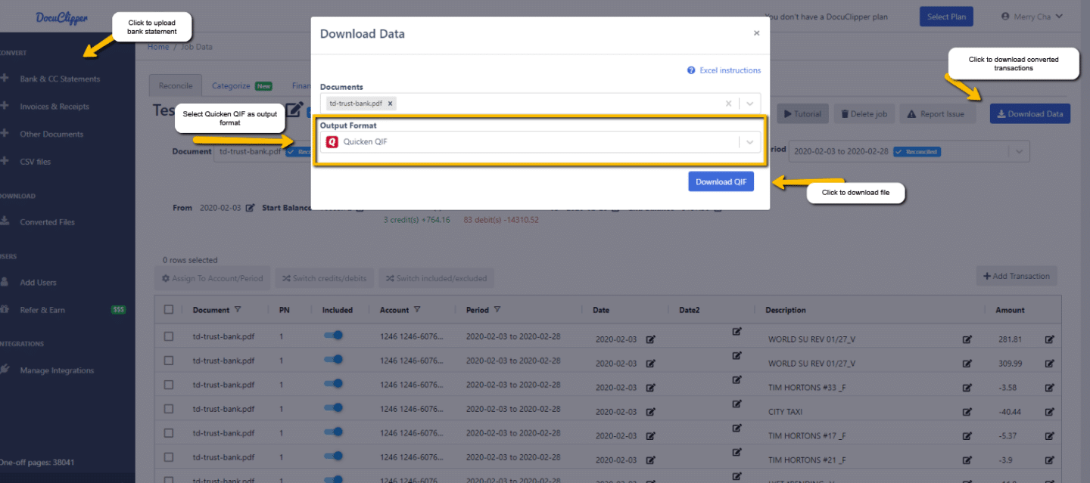Click the blue Download Data button
Viewport: 1090px width, 483px height.
pyautogui.click(x=1030, y=114)
